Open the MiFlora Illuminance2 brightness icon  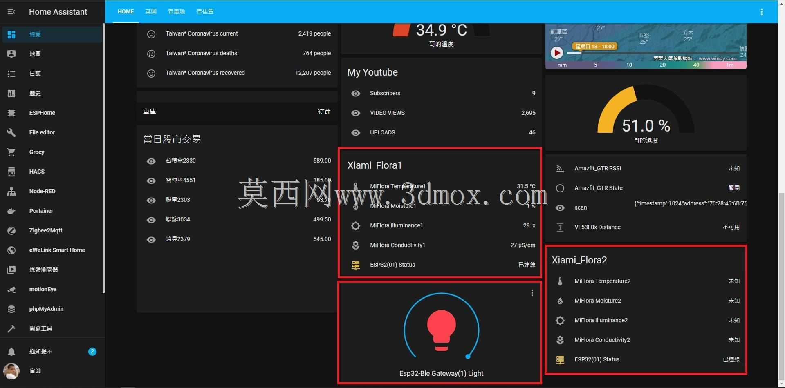pos(560,320)
